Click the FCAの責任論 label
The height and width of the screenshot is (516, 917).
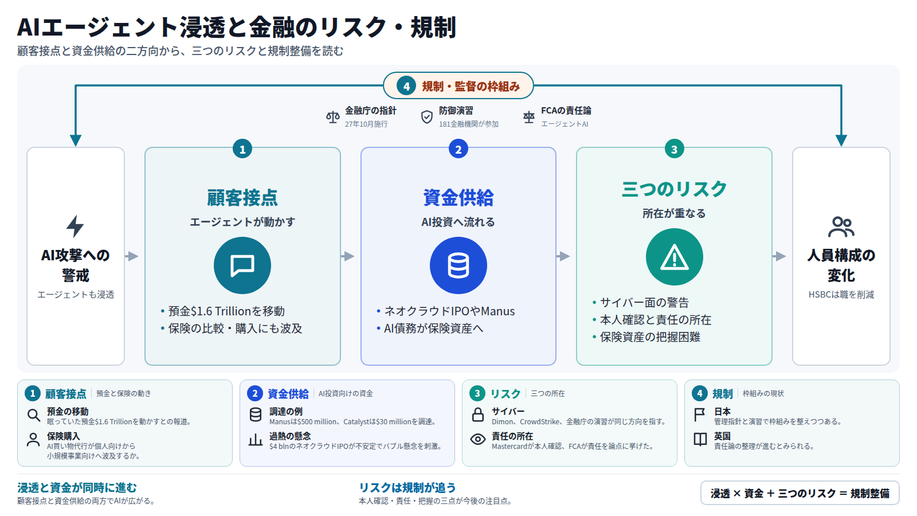(566, 111)
